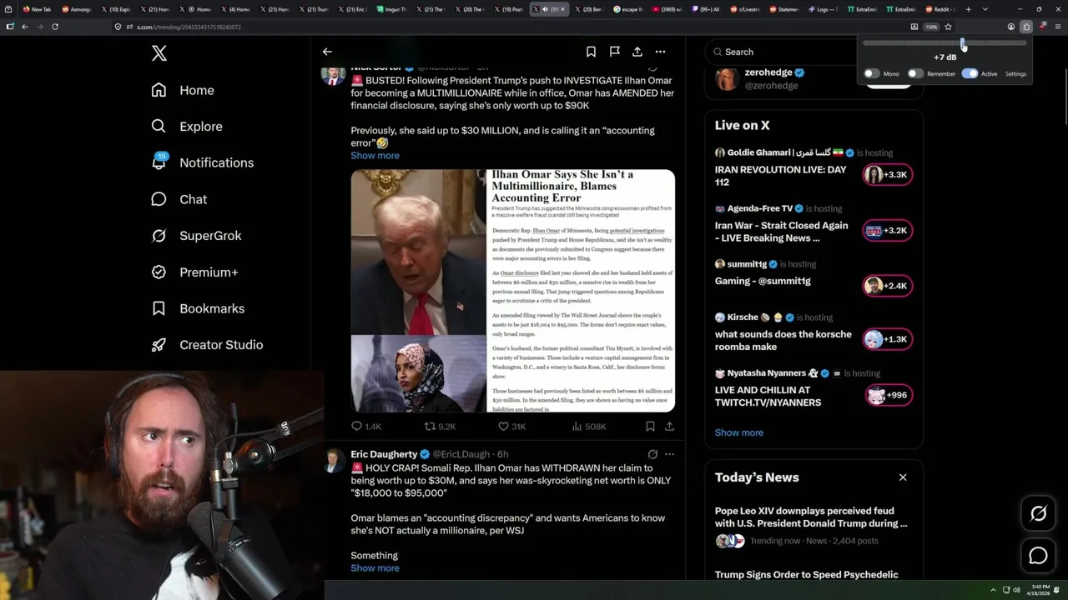Switch to the Imgur tab
The image size is (1068, 600).
point(390,9)
